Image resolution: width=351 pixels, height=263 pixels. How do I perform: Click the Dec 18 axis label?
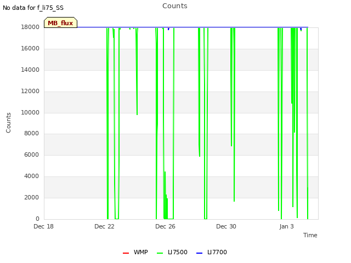[44, 226]
